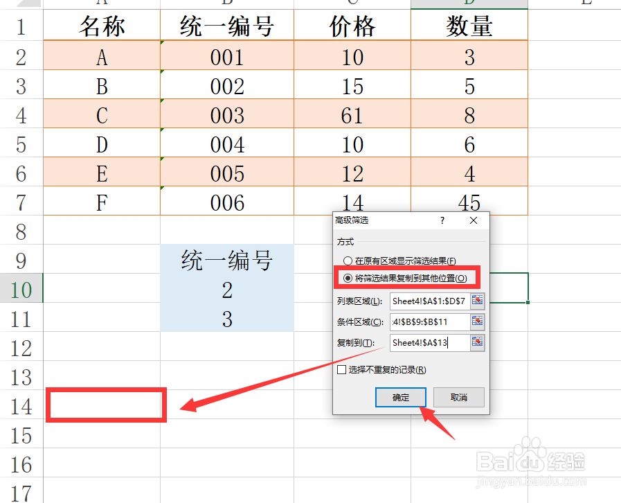Click the 数量 header cell
The image size is (621, 503).
[469, 26]
